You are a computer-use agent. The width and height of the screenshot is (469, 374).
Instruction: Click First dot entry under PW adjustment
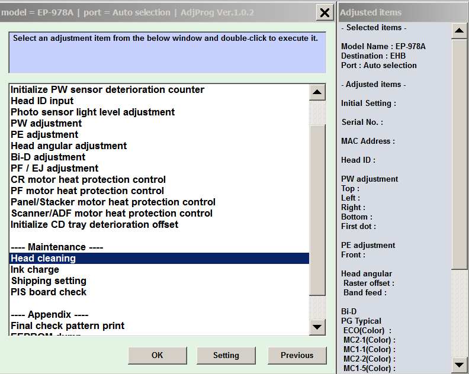pyautogui.click(x=358, y=226)
